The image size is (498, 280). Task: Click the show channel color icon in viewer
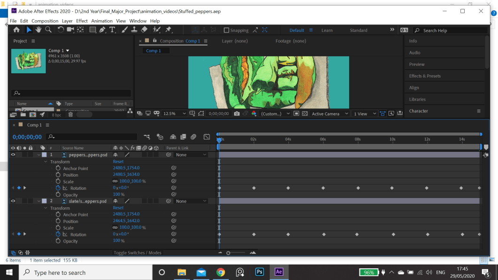tap(254, 113)
